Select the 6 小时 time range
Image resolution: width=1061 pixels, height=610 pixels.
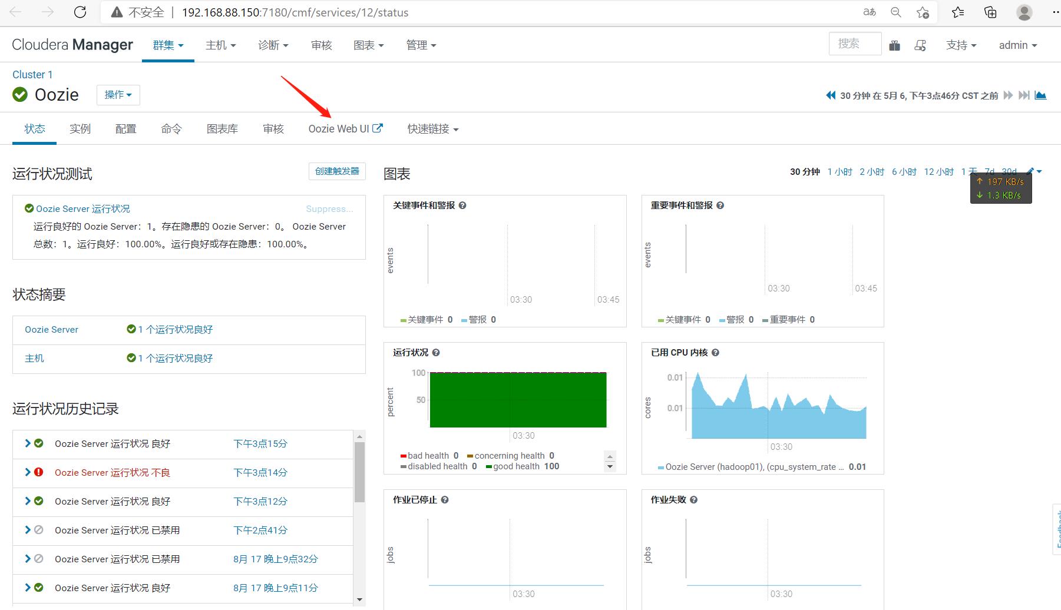point(904,172)
